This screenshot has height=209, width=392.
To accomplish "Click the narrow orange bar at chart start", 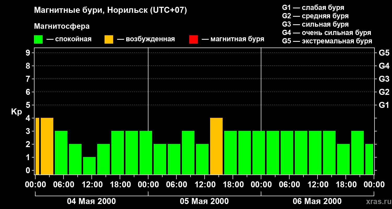I will click(37, 146).
